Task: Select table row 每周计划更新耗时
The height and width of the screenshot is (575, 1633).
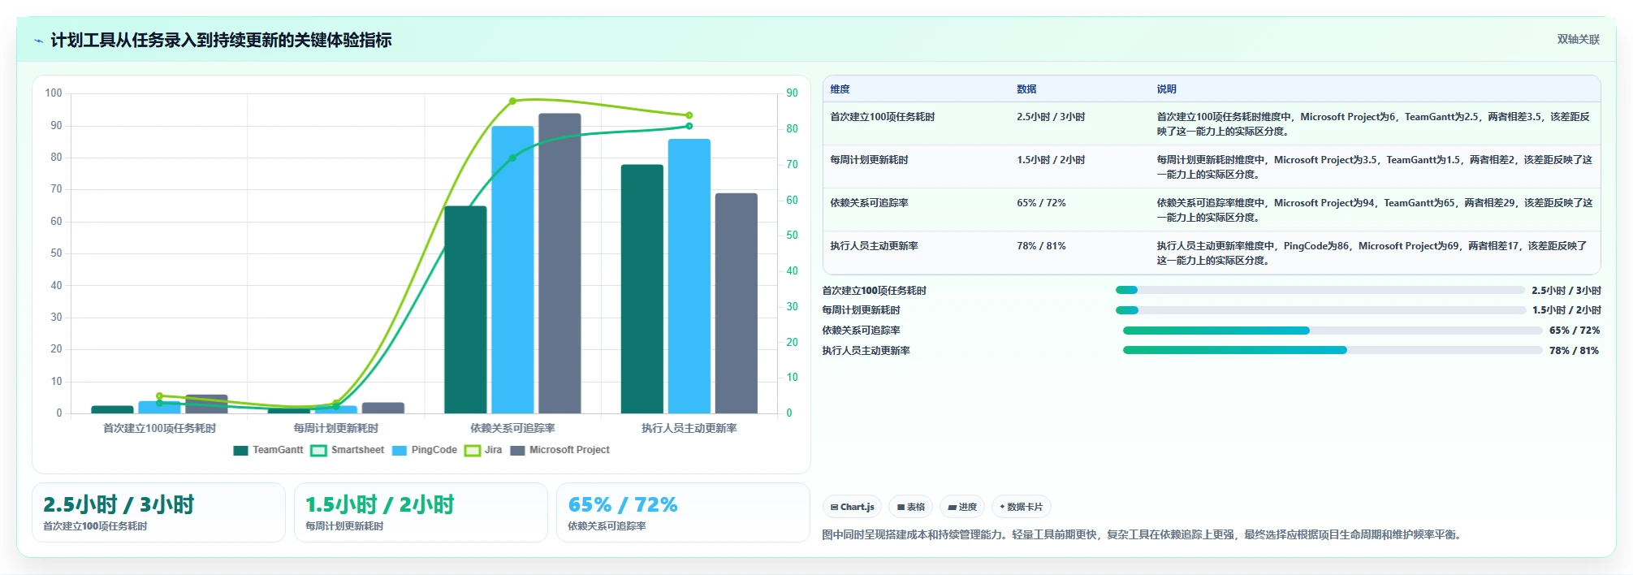Action: pyautogui.click(x=1212, y=166)
